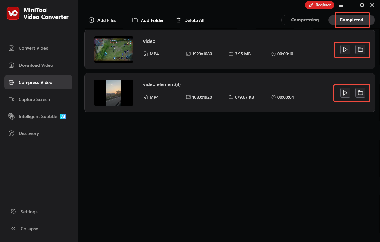Click MP4 format label of 'video'
The image size is (380, 242).
[154, 54]
